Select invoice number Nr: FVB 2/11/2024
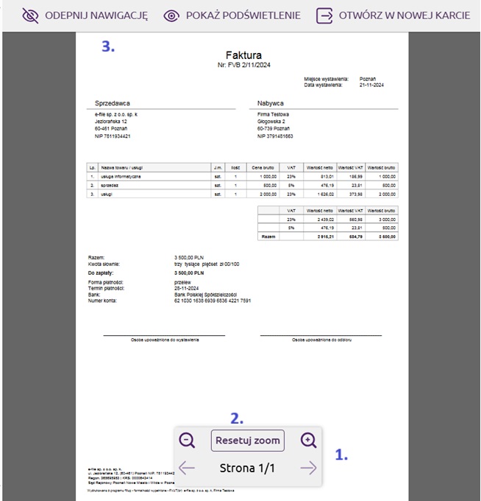This screenshot has width=481, height=501. (x=244, y=65)
